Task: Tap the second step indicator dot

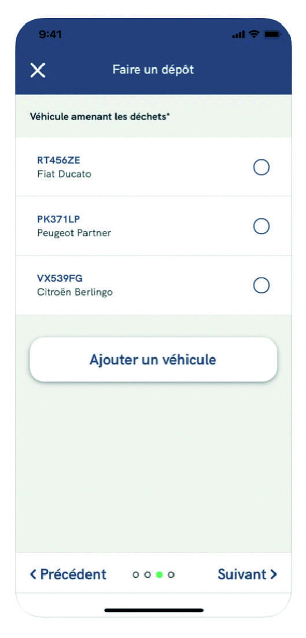Action: [148, 574]
